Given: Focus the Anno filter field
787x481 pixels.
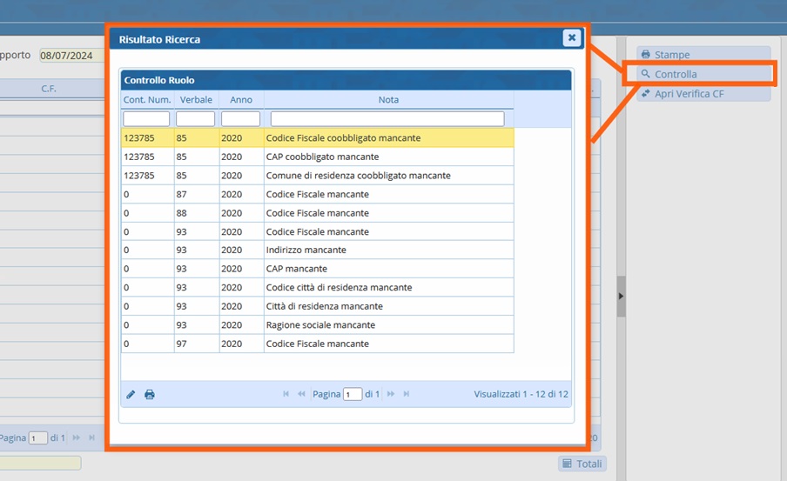Looking at the screenshot, I should pos(240,118).
